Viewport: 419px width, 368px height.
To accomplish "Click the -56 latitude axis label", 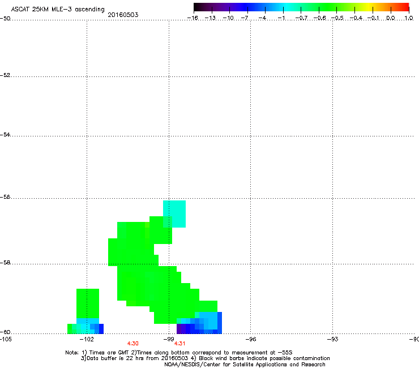I will pyautogui.click(x=5, y=197).
